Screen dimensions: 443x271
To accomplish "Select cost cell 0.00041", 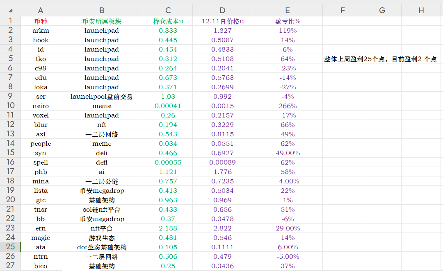I will [168, 106].
